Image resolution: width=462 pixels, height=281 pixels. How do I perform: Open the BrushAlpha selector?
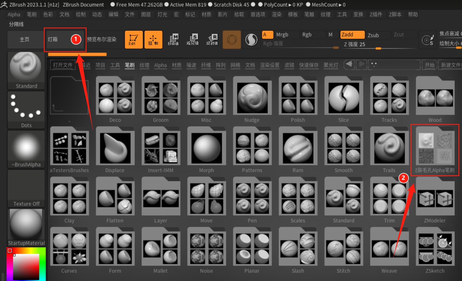(x=26, y=149)
